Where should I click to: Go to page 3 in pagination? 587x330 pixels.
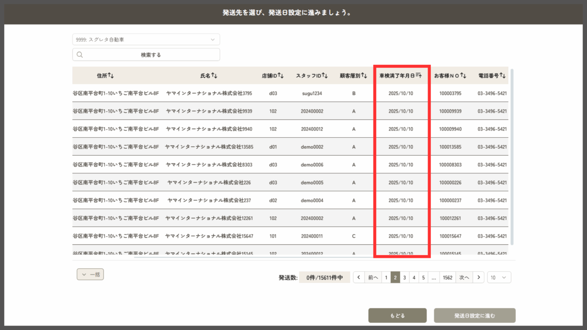pyautogui.click(x=405, y=278)
